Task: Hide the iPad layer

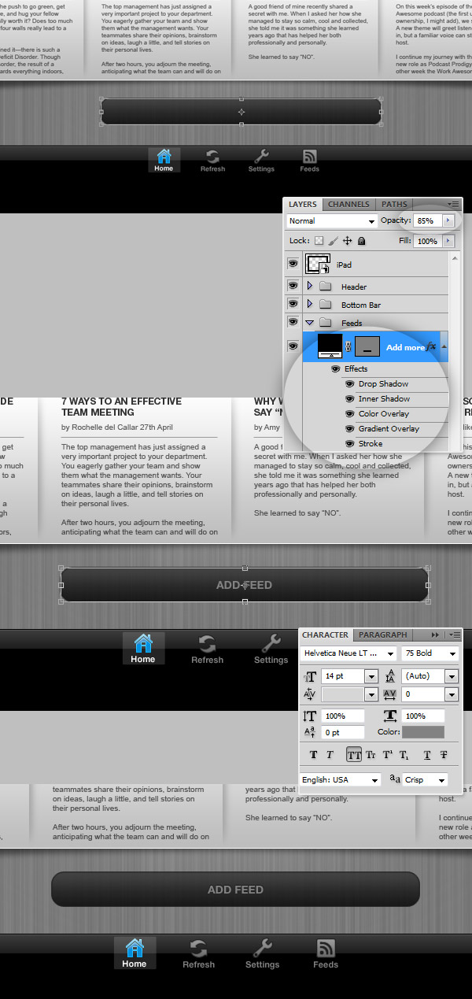Action: coord(293,265)
